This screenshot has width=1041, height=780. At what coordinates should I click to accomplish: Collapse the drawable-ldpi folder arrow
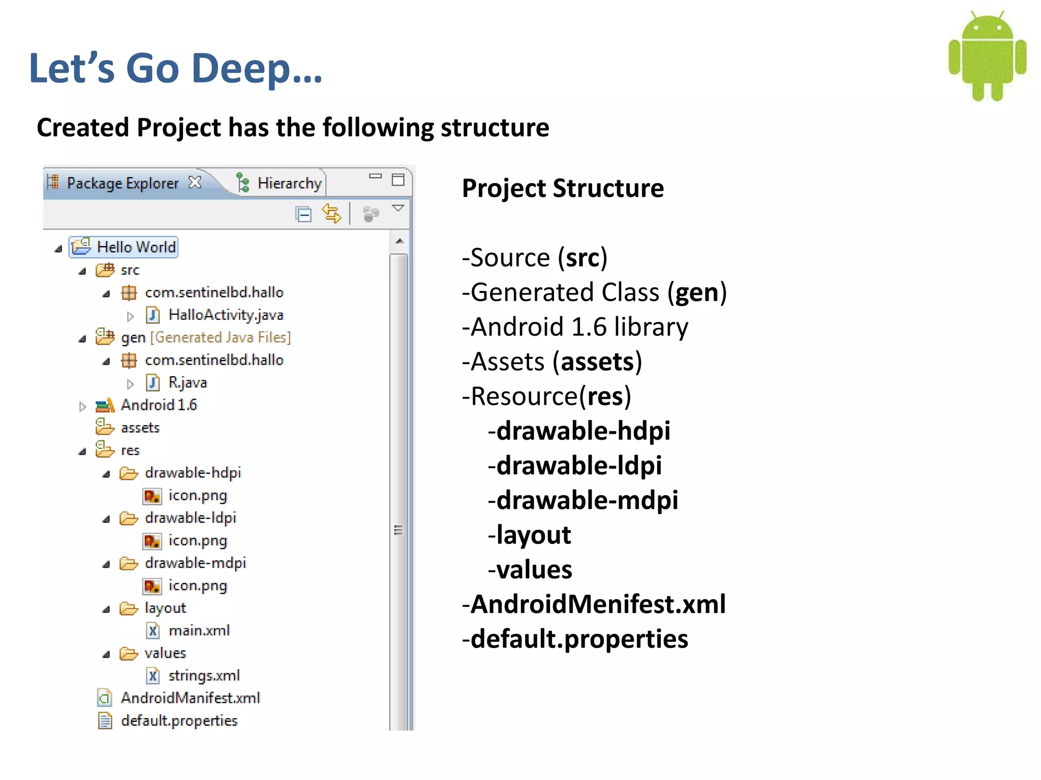pyautogui.click(x=106, y=519)
